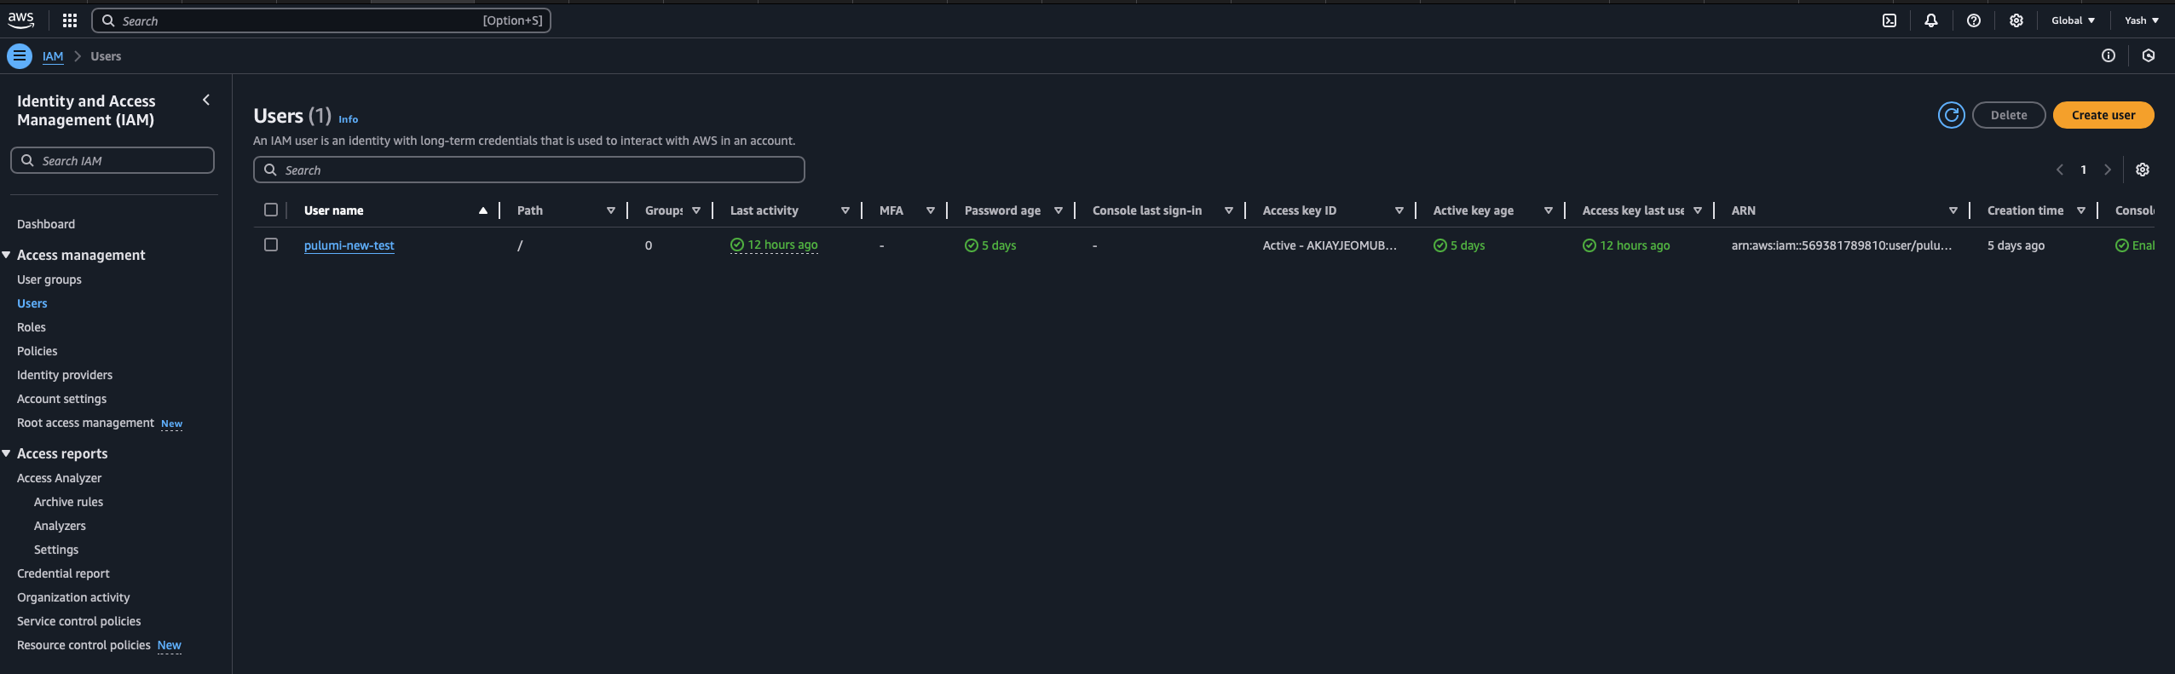The image size is (2175, 674).
Task: Sort by Active key age arrow
Action: (1549, 210)
